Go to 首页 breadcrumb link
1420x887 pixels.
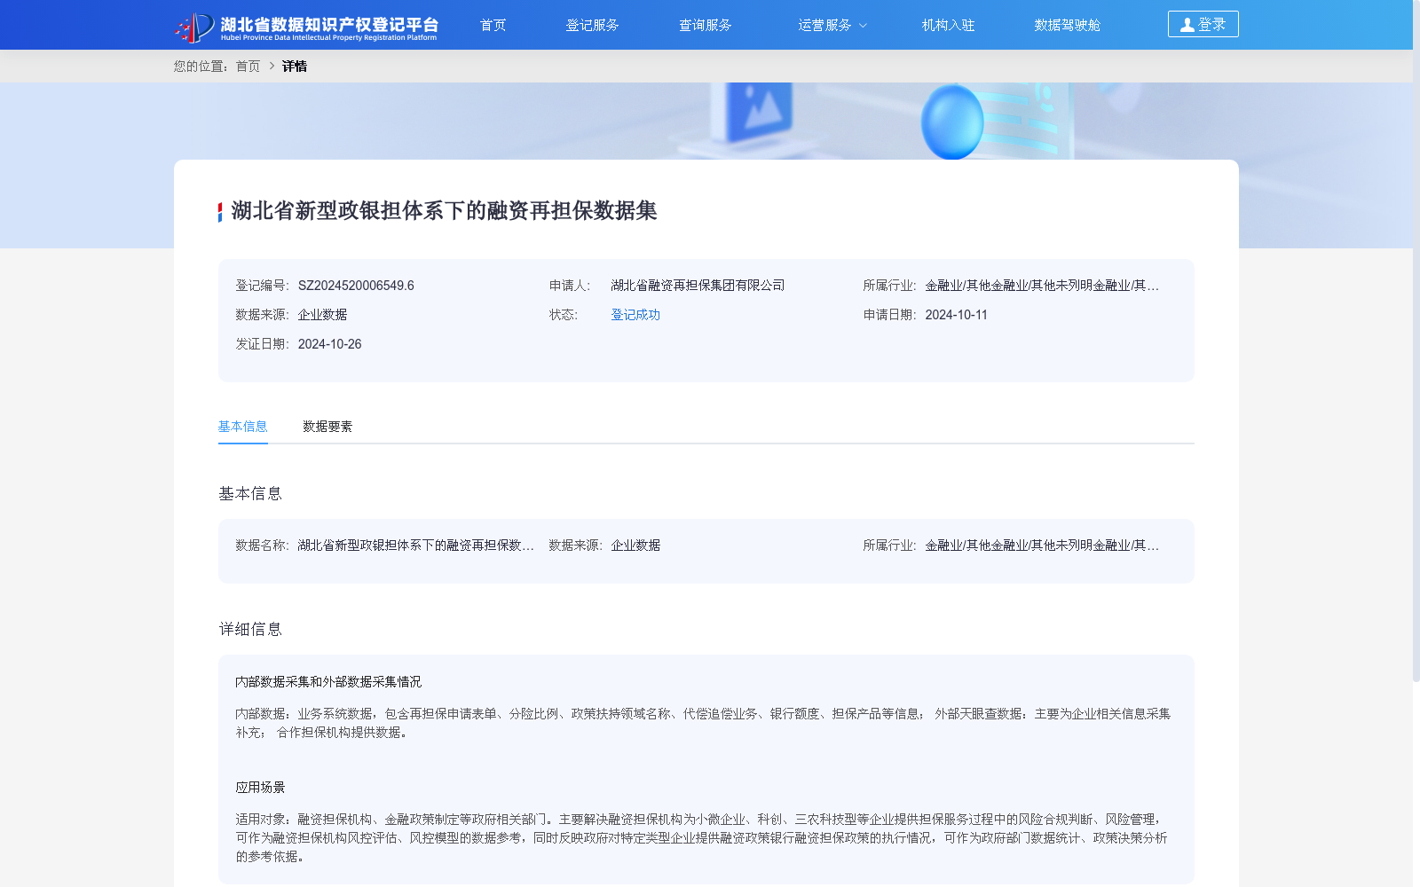coord(248,67)
